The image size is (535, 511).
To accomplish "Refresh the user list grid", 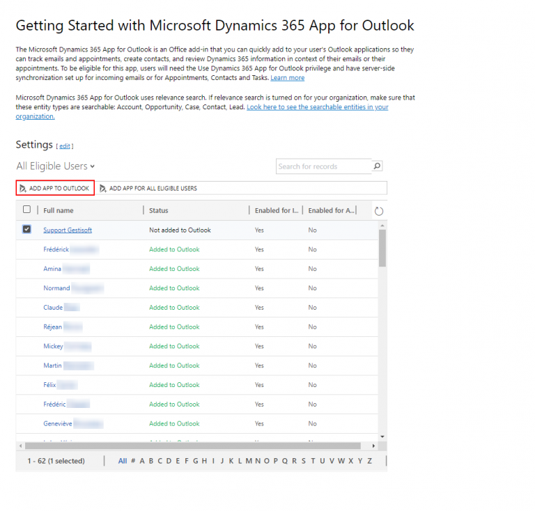I will (x=379, y=211).
